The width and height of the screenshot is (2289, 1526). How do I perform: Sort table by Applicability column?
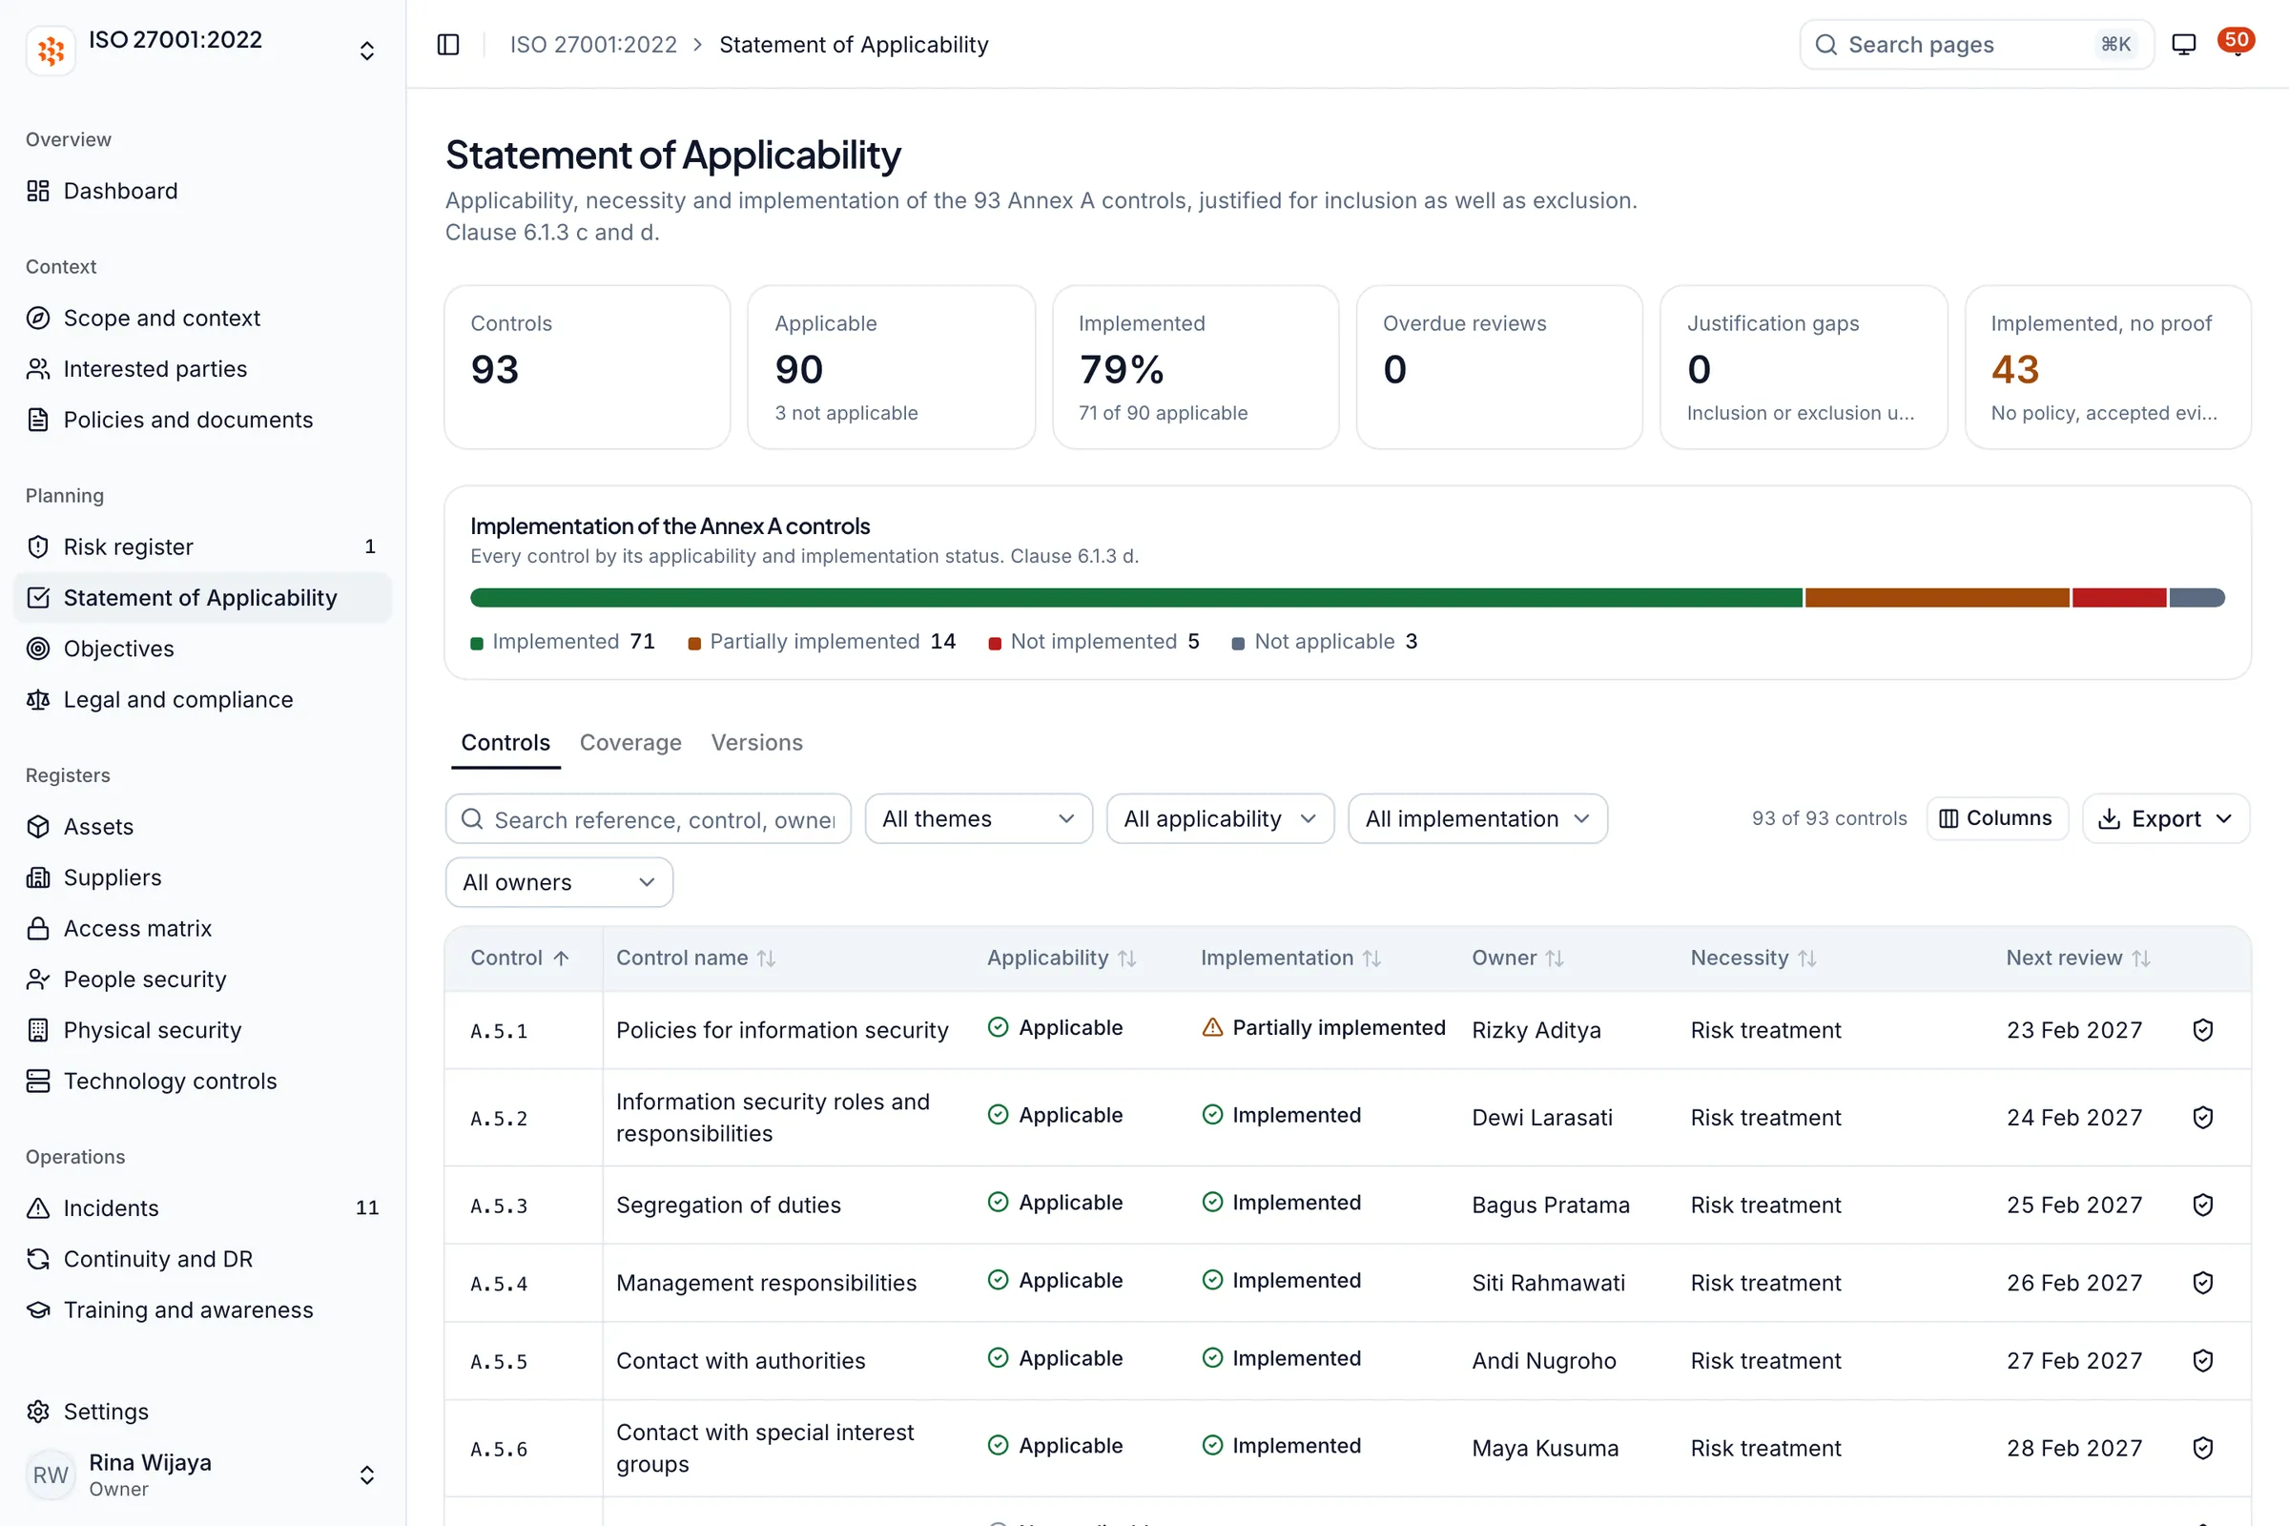tap(1062, 958)
